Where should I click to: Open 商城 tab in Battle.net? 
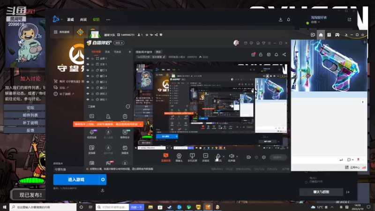coord(83,20)
